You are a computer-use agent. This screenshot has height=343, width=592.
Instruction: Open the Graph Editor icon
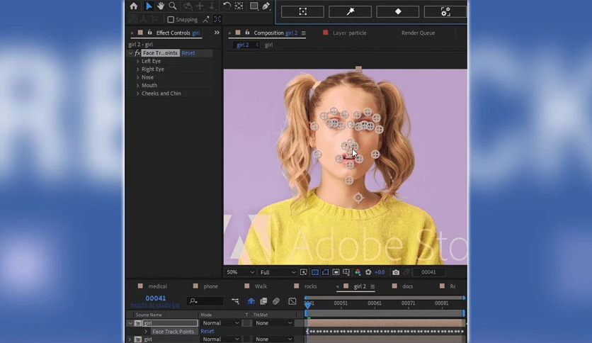[292, 301]
